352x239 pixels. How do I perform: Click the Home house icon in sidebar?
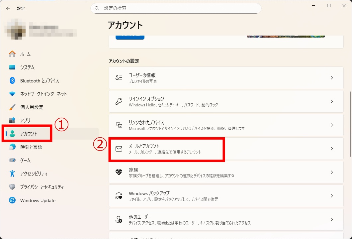pos(12,54)
